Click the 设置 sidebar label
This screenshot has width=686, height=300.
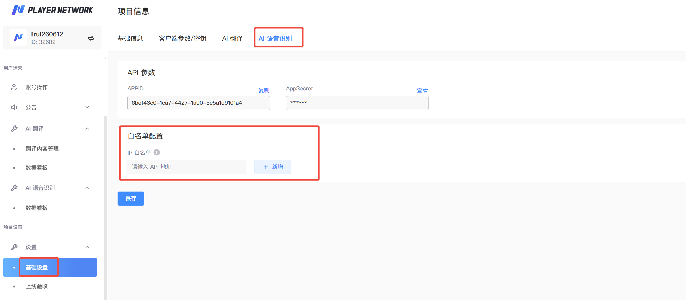(x=31, y=247)
